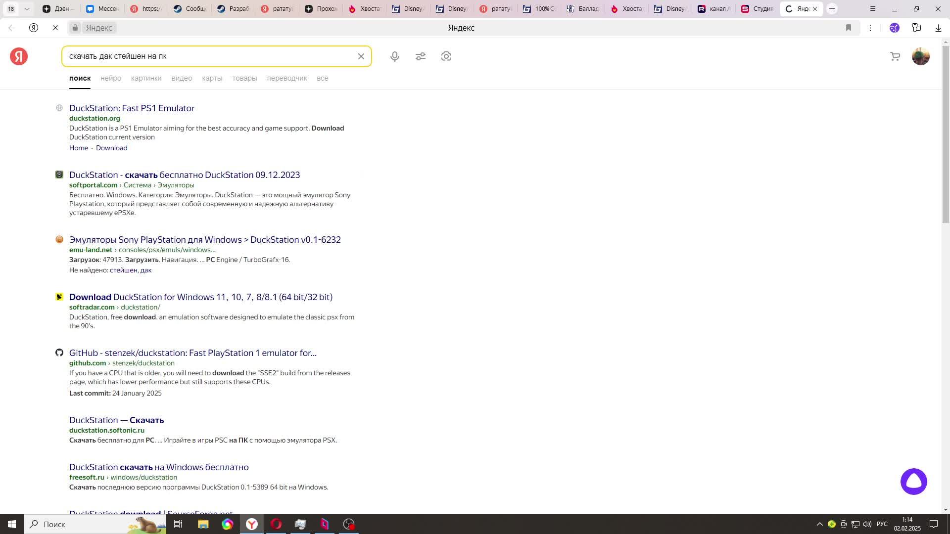Bookmark the page via address bar icon
This screenshot has height=534, width=950.
849,28
